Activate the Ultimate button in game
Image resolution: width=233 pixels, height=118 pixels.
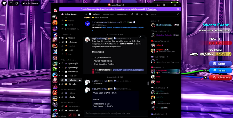click(220, 78)
